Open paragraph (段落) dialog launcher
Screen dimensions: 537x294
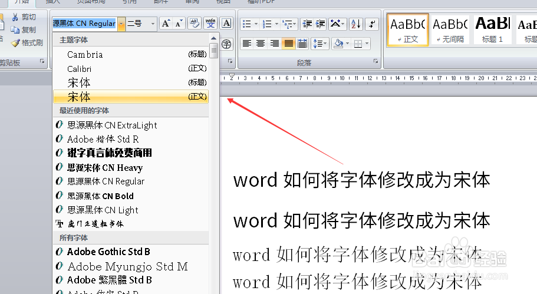click(x=375, y=61)
